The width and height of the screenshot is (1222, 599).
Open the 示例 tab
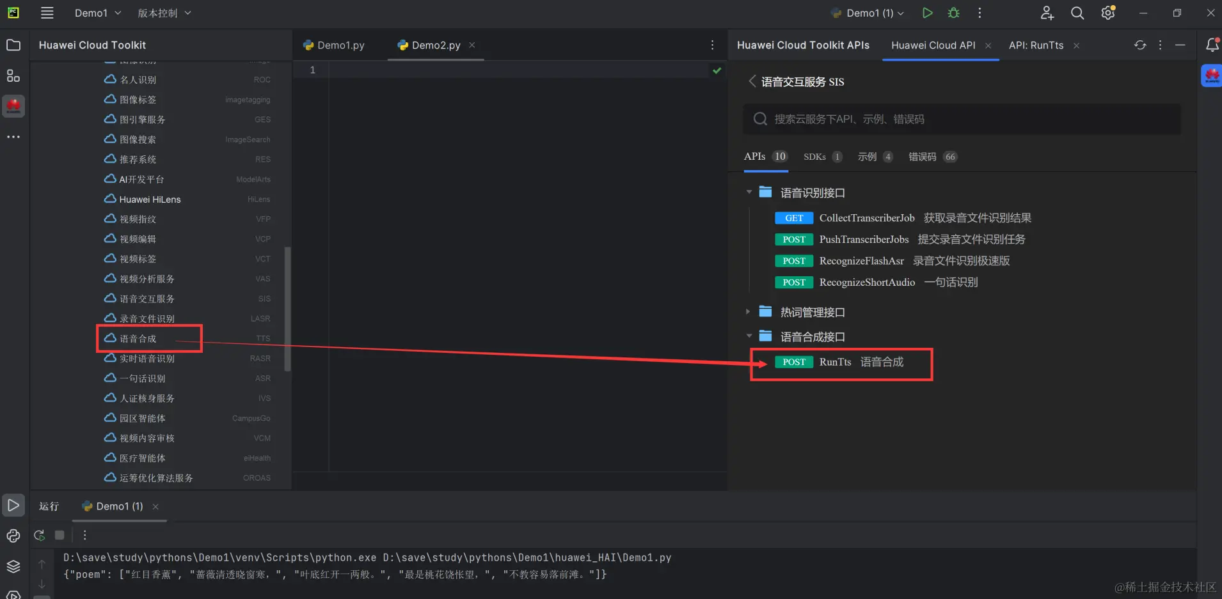pyautogui.click(x=875, y=157)
